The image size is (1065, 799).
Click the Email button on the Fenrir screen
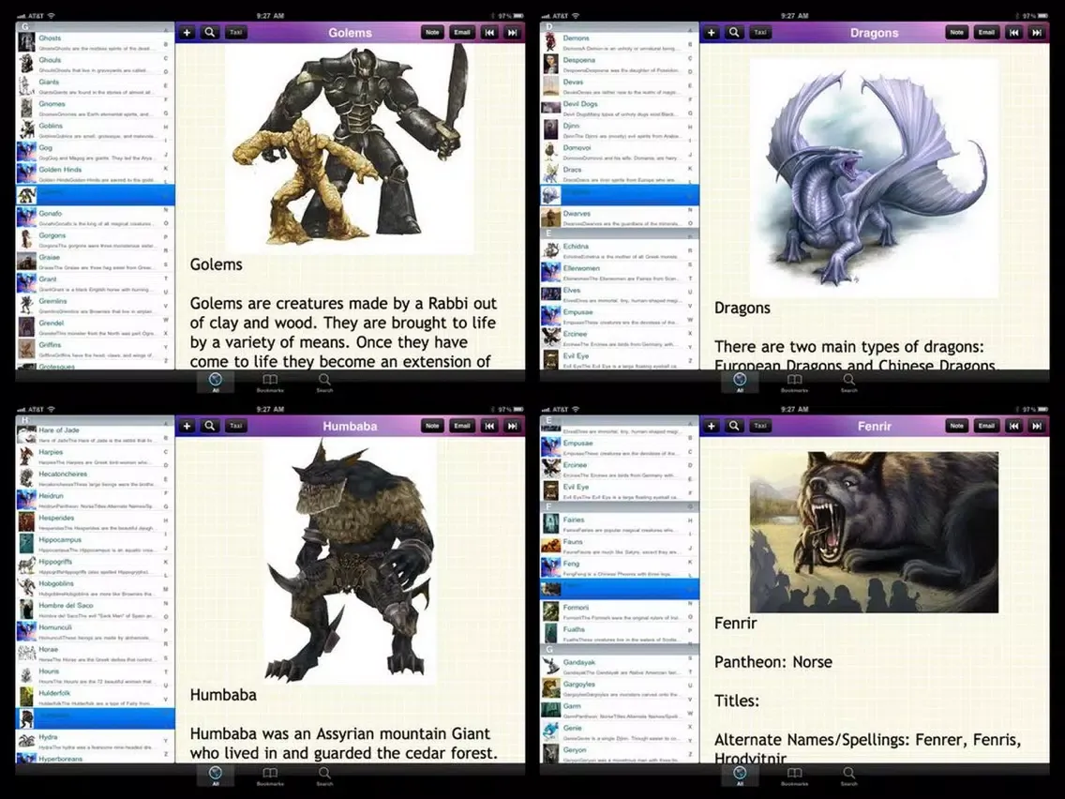pos(986,426)
